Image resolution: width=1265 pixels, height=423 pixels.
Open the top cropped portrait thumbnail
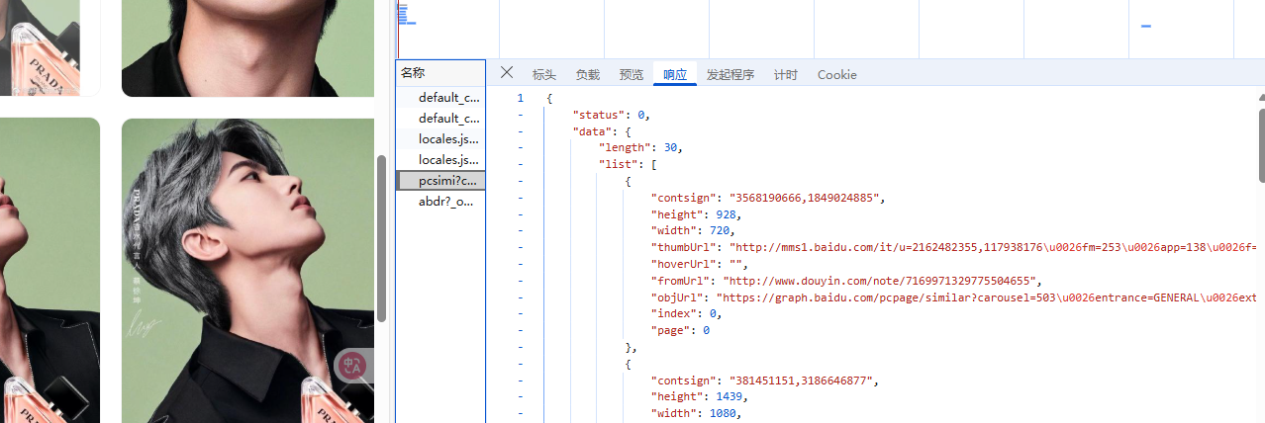(247, 47)
